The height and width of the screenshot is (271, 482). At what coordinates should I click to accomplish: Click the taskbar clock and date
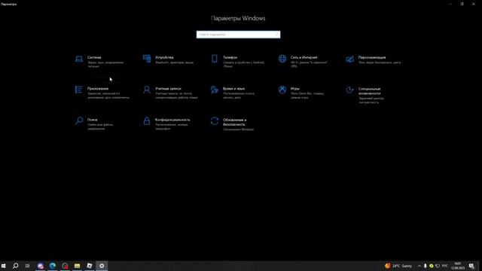pos(458,266)
